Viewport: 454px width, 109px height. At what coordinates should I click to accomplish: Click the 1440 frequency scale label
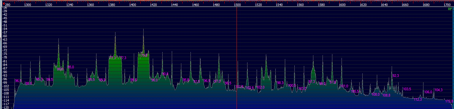point(175,5)
